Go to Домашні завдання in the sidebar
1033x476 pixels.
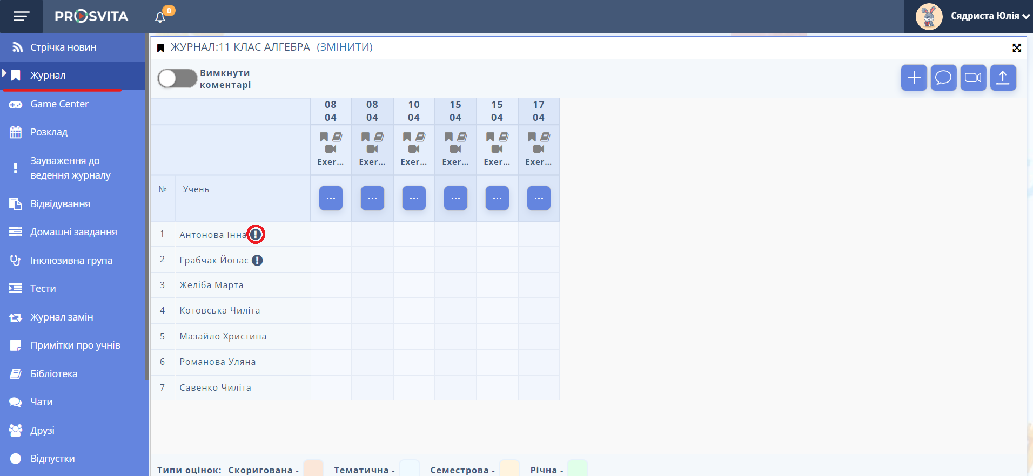(x=73, y=232)
